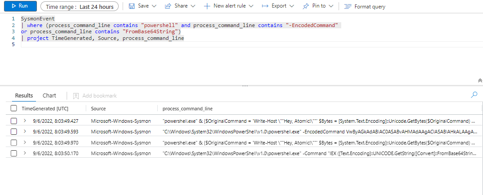Click the Format query icon
Screen dimensions: 483x195
click(347, 7)
